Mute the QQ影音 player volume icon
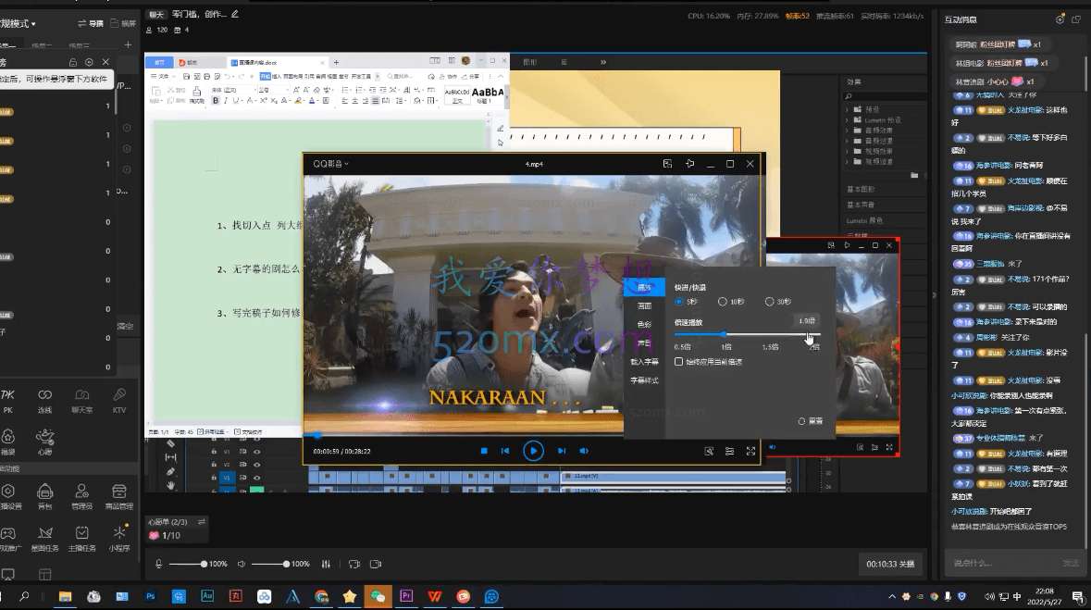Screen dimensions: 1091x610 pyautogui.click(x=584, y=451)
